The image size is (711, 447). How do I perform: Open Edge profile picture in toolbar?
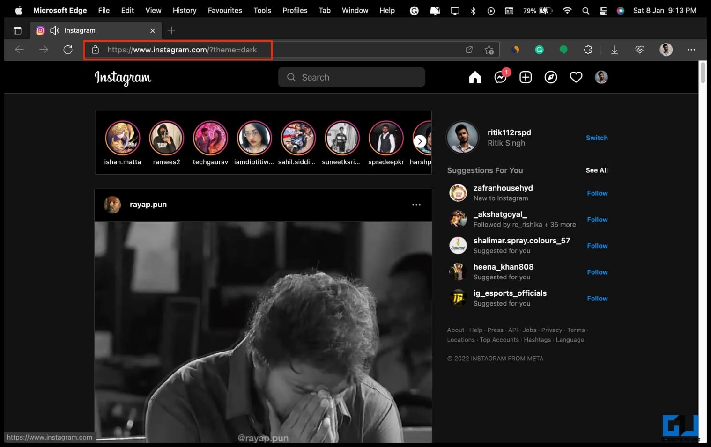(666, 50)
